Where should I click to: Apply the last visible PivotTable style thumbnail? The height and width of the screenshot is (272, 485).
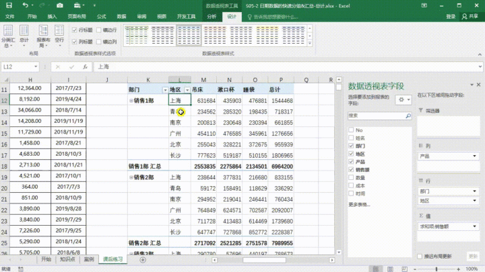pos(293,36)
